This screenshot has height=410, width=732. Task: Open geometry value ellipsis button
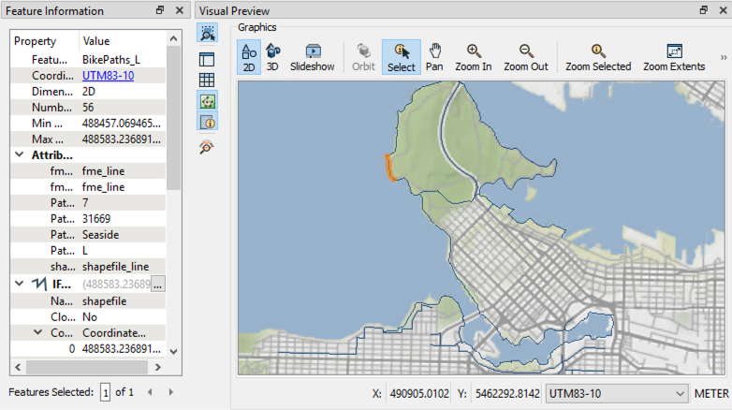tap(158, 284)
